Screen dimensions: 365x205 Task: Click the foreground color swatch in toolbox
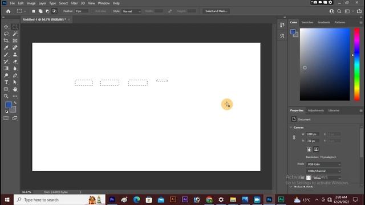click(9, 105)
